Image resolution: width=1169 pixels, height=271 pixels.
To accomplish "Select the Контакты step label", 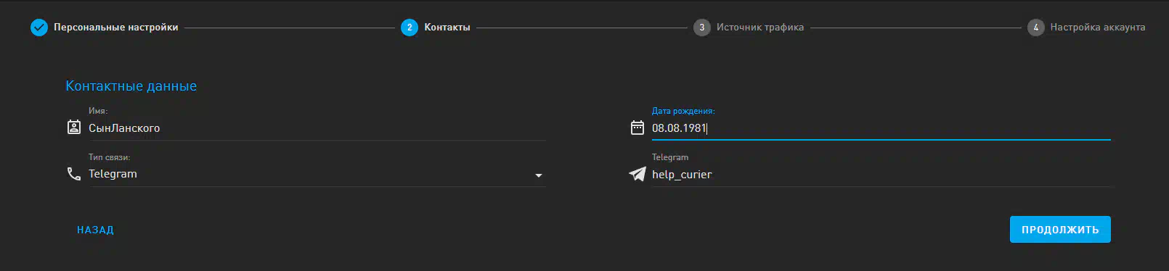I will (x=447, y=28).
